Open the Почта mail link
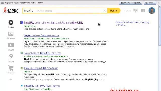The height and width of the screenshot is (91, 161). click(128, 11)
